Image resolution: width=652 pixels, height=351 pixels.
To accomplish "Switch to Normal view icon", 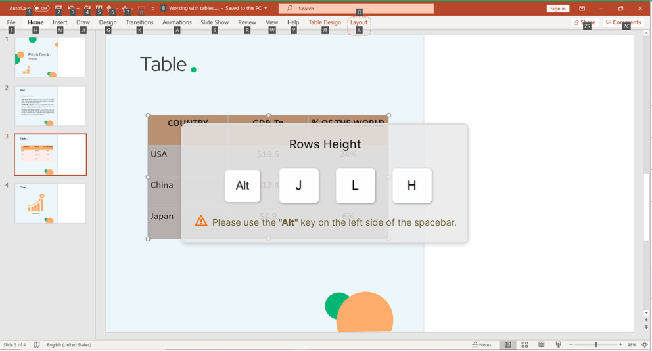I will tap(507, 345).
